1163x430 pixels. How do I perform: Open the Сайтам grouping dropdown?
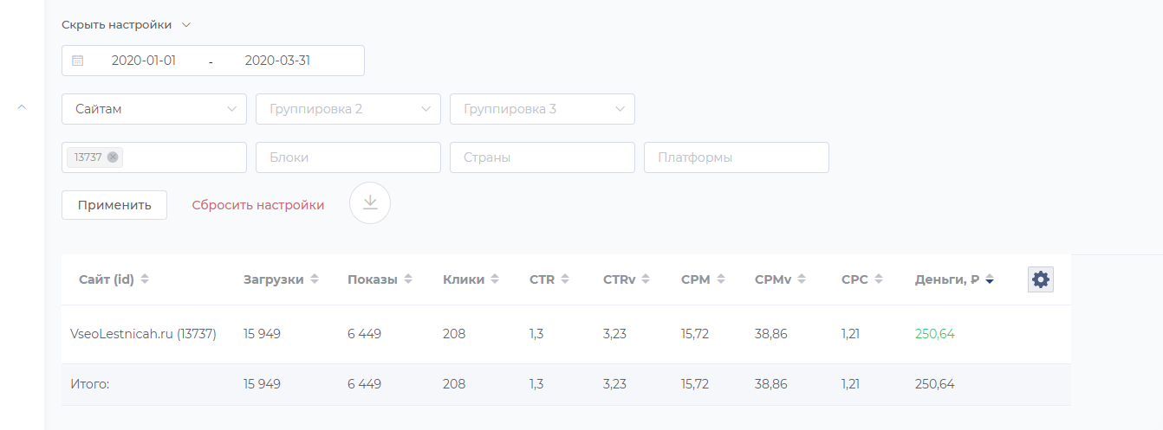click(154, 109)
